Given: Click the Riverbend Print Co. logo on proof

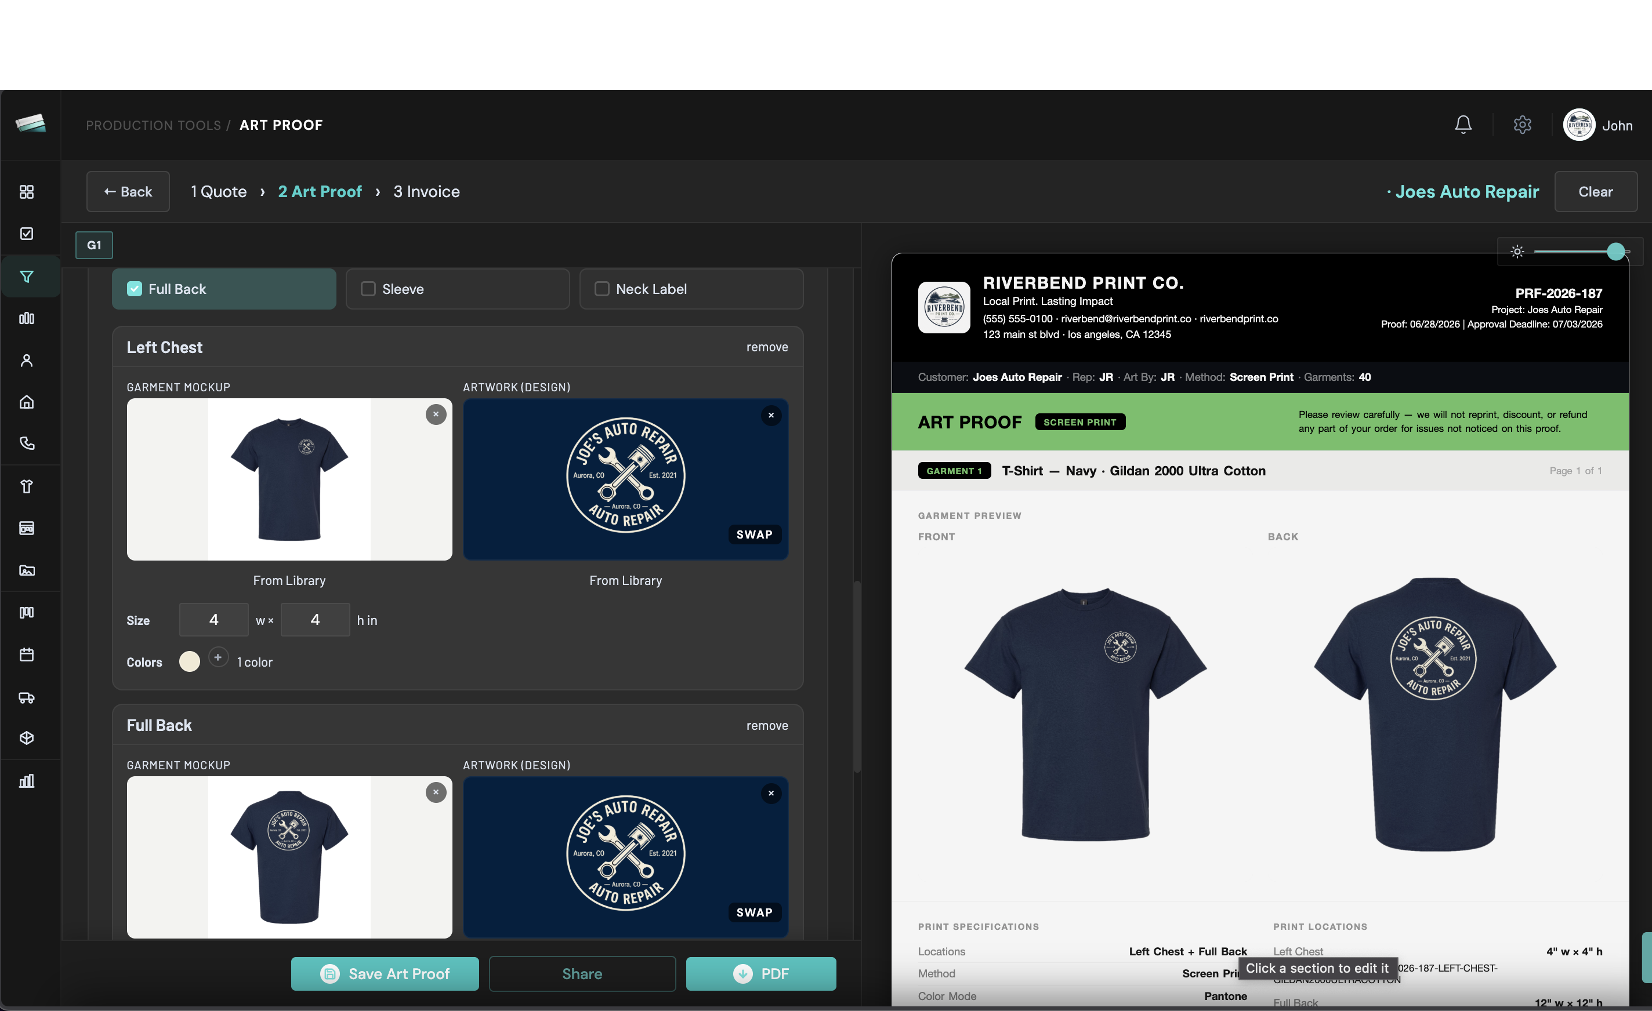Looking at the screenshot, I should pos(944,307).
